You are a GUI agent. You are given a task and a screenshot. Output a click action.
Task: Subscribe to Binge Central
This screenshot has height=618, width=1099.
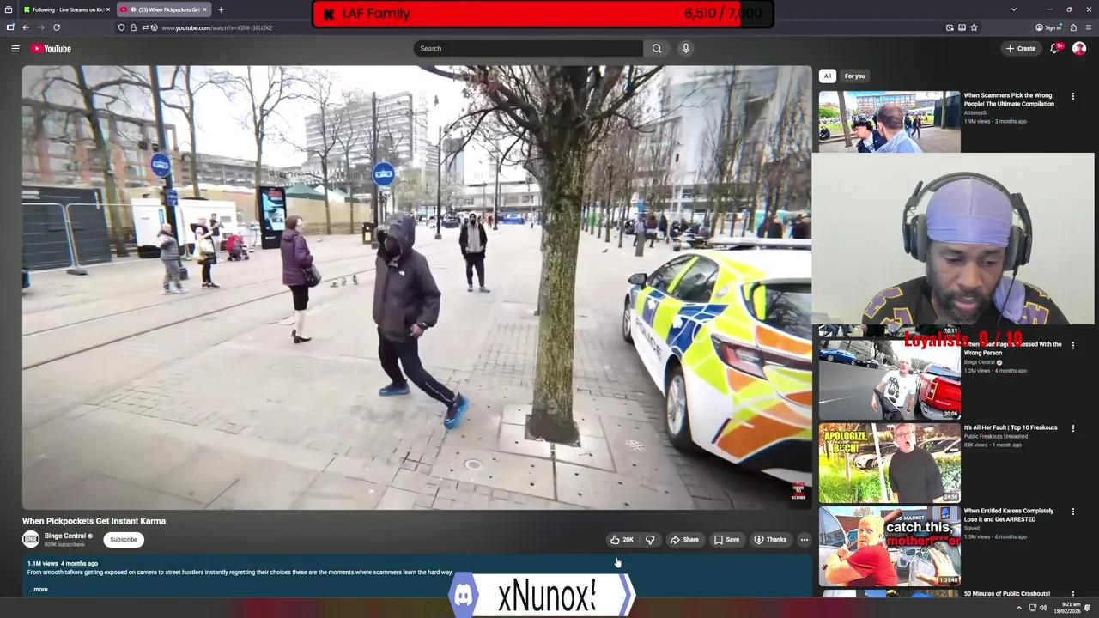click(x=123, y=540)
